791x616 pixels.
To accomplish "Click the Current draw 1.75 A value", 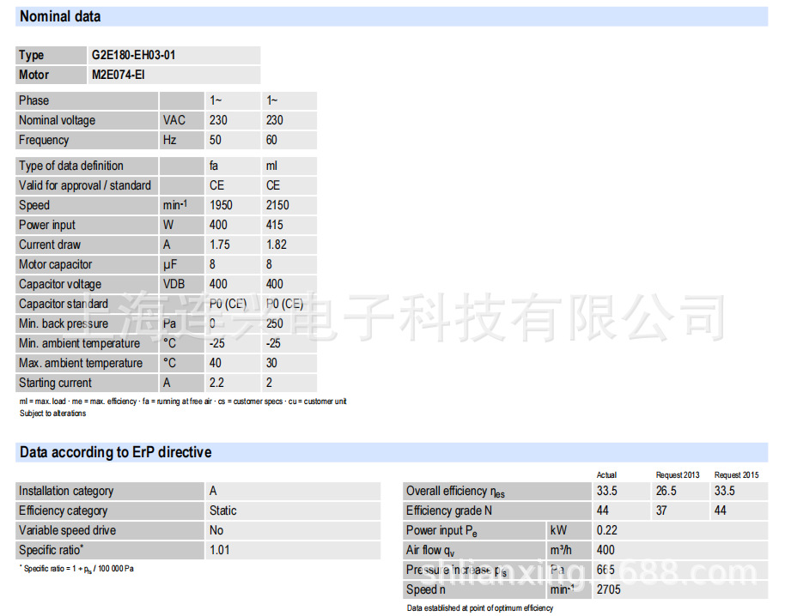I will coord(220,245).
